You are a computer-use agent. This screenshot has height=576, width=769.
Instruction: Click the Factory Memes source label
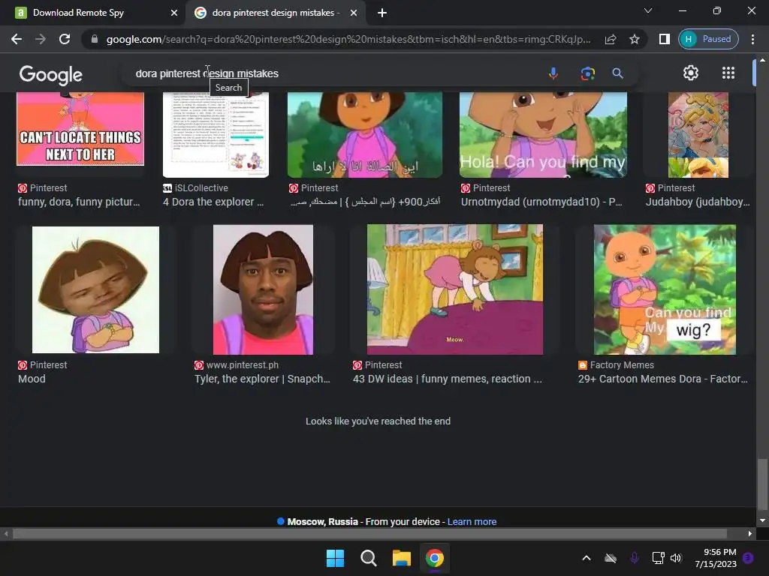click(622, 365)
